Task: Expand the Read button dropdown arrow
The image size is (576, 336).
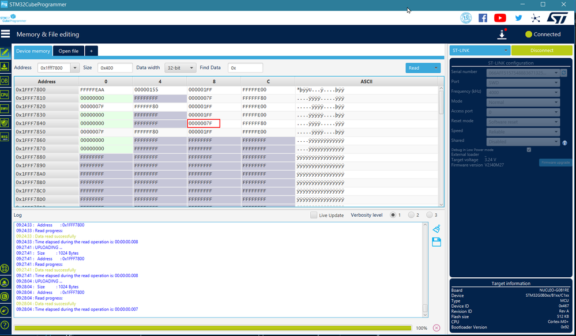Action: 436,68
